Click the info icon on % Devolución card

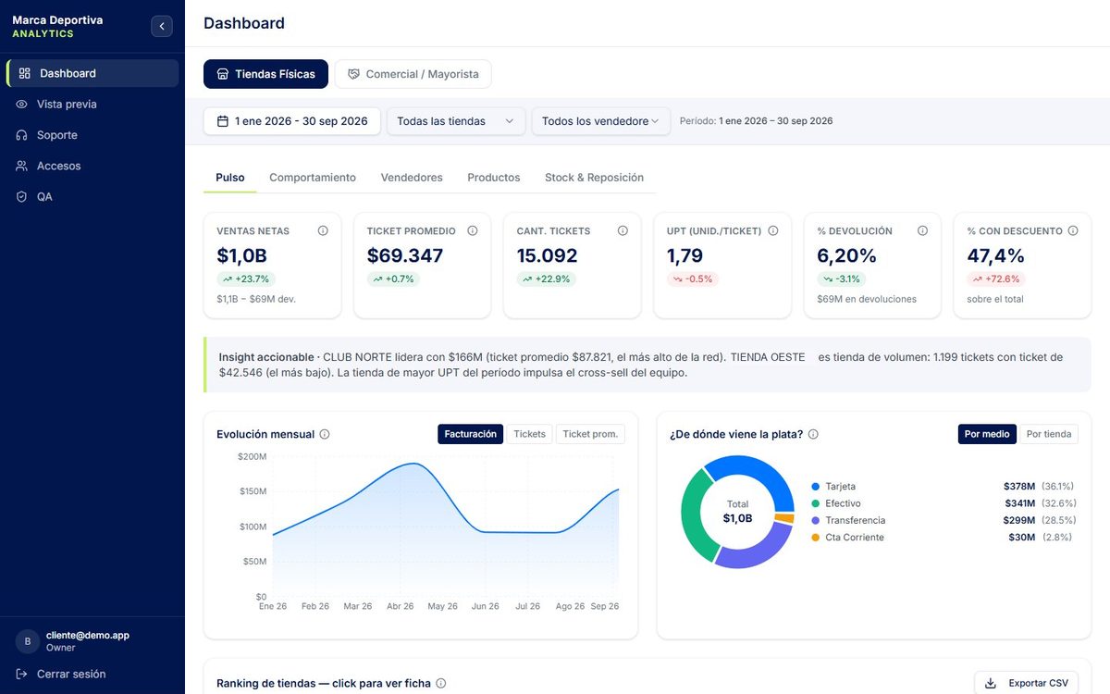pos(922,231)
